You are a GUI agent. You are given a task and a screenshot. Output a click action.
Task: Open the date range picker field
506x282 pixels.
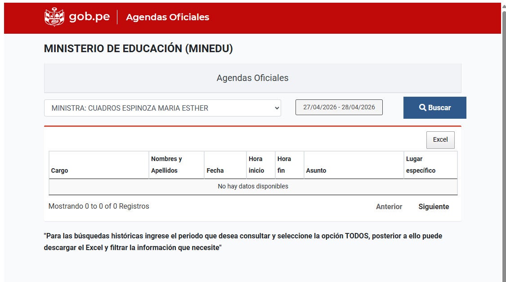click(339, 107)
